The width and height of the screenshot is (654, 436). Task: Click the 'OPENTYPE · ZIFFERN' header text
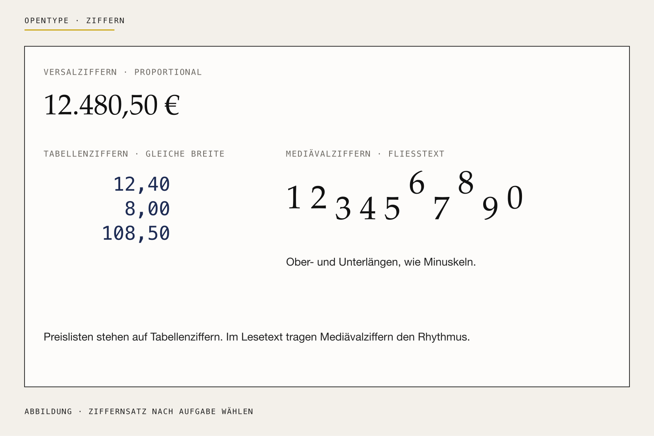tap(74, 20)
